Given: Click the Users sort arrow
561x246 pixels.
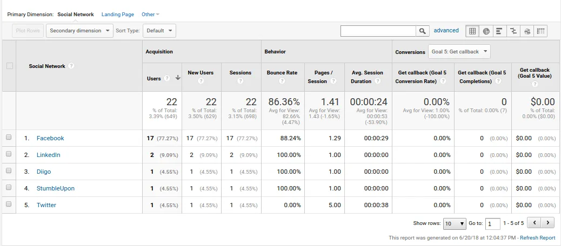Looking at the screenshot, I should 177,79.
